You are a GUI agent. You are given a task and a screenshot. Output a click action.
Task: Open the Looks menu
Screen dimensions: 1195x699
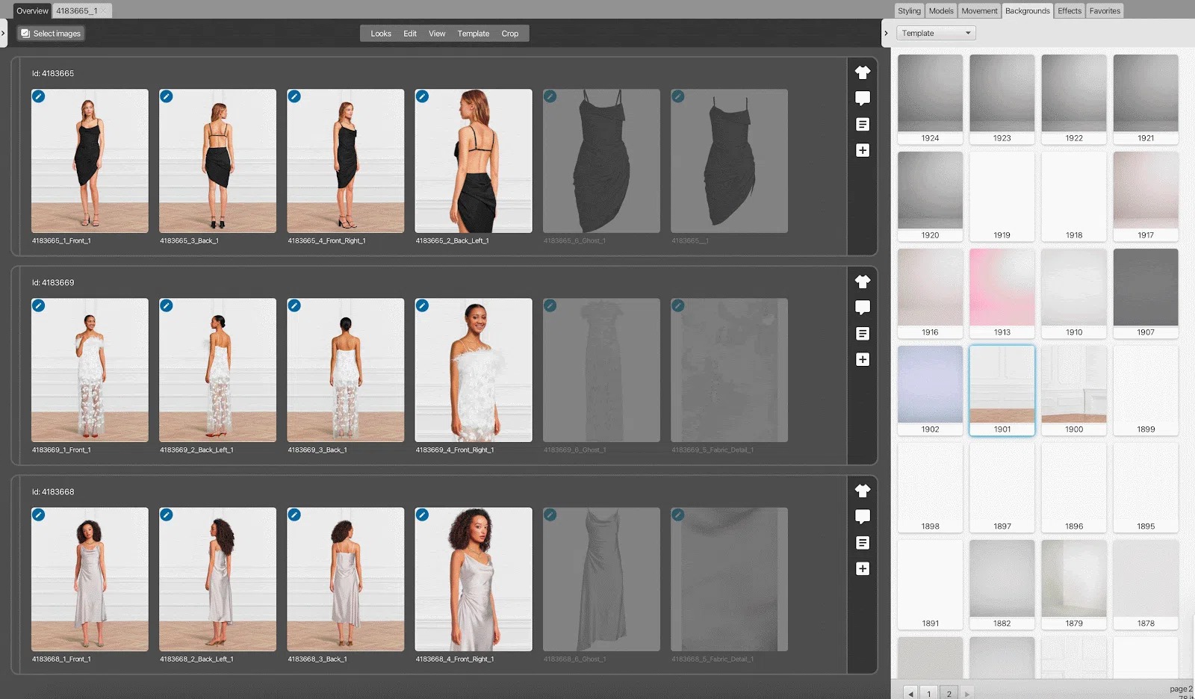click(381, 34)
